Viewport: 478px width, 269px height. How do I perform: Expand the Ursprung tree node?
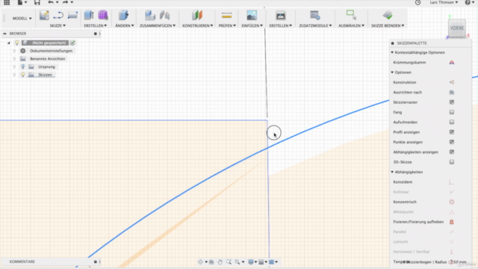point(14,67)
